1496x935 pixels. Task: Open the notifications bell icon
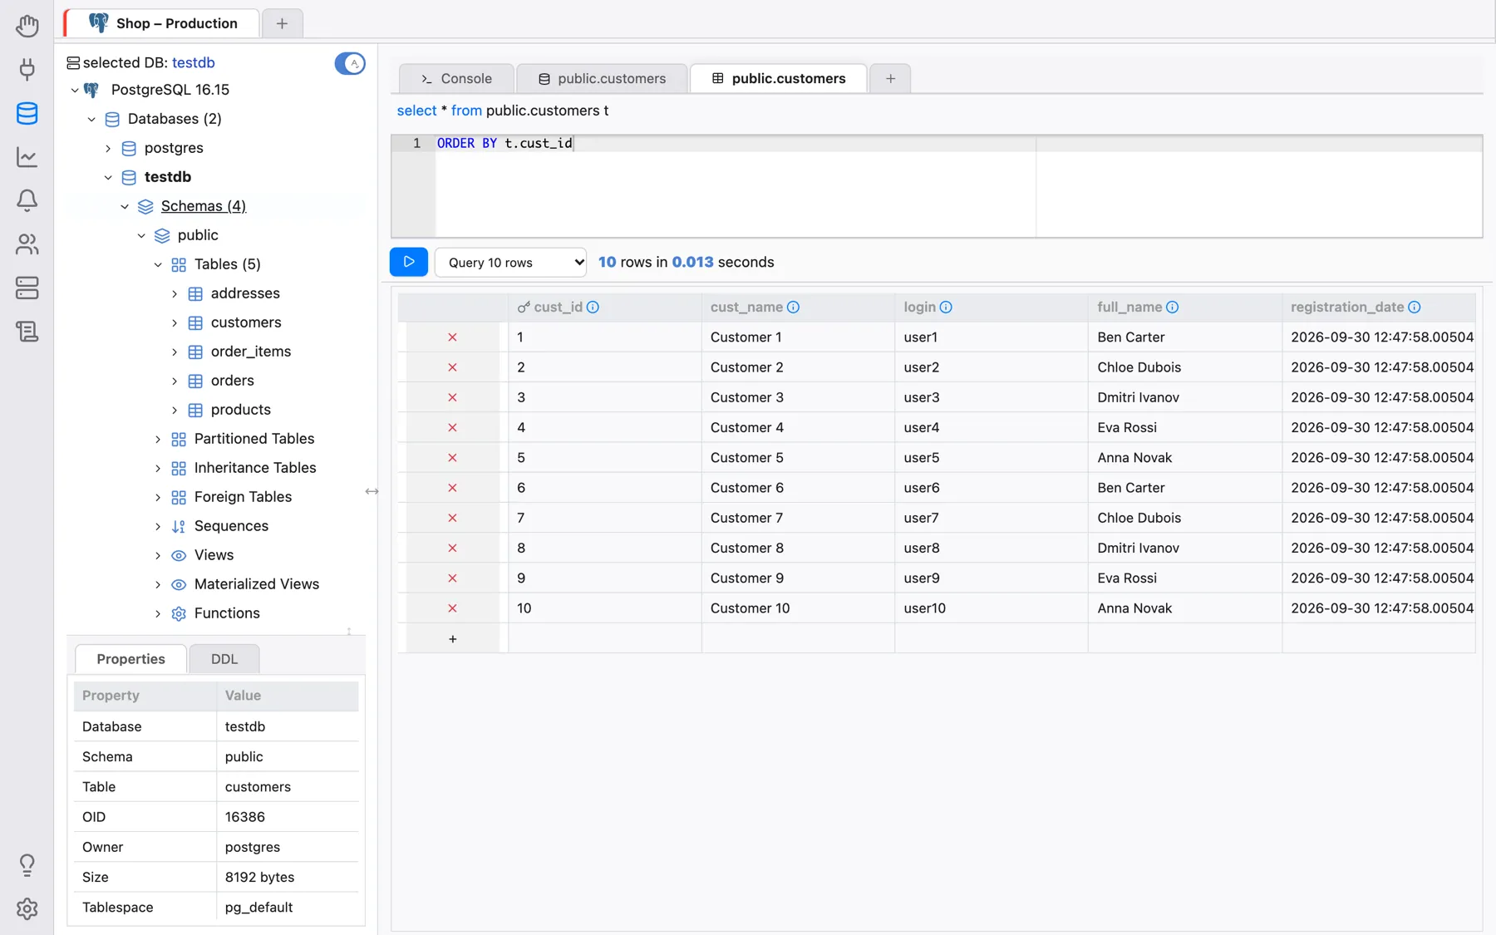click(27, 200)
